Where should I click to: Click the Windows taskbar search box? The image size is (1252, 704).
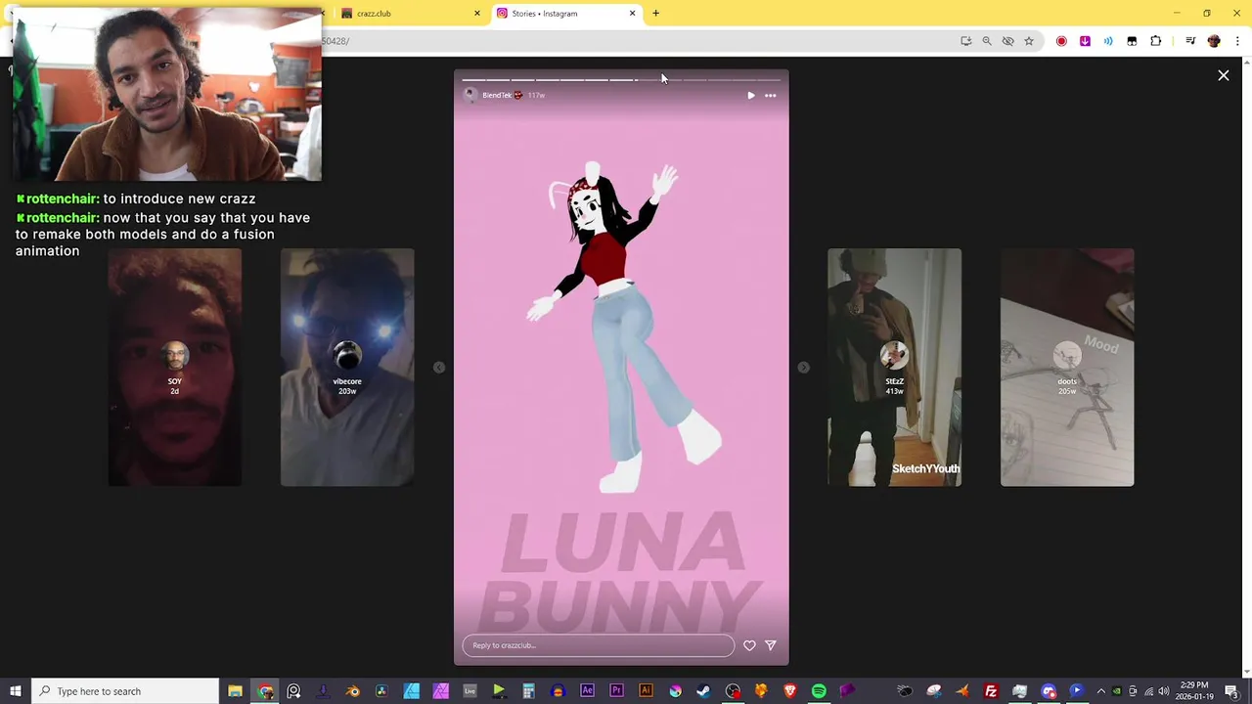tap(124, 691)
